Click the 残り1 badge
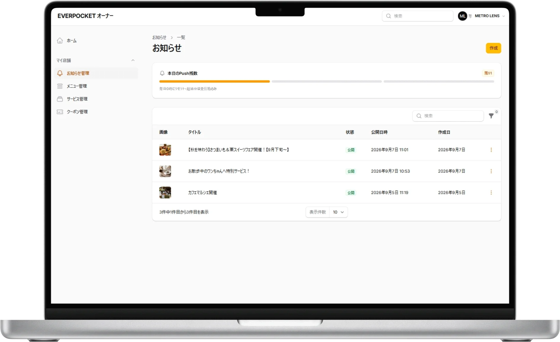Viewport: 560px width, 342px height. point(488,73)
